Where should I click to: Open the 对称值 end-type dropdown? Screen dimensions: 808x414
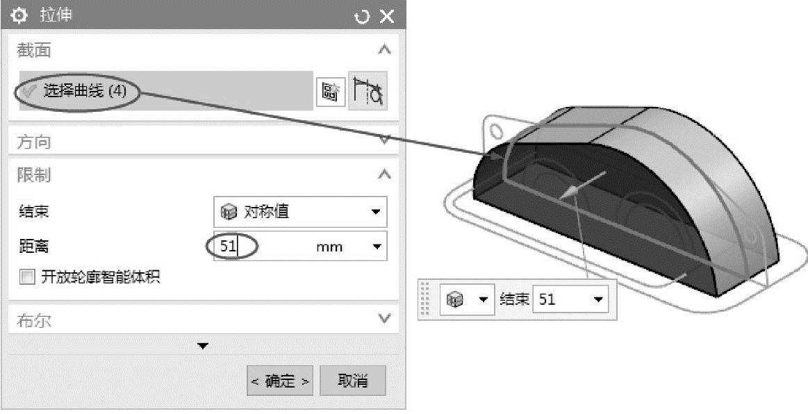pos(300,212)
